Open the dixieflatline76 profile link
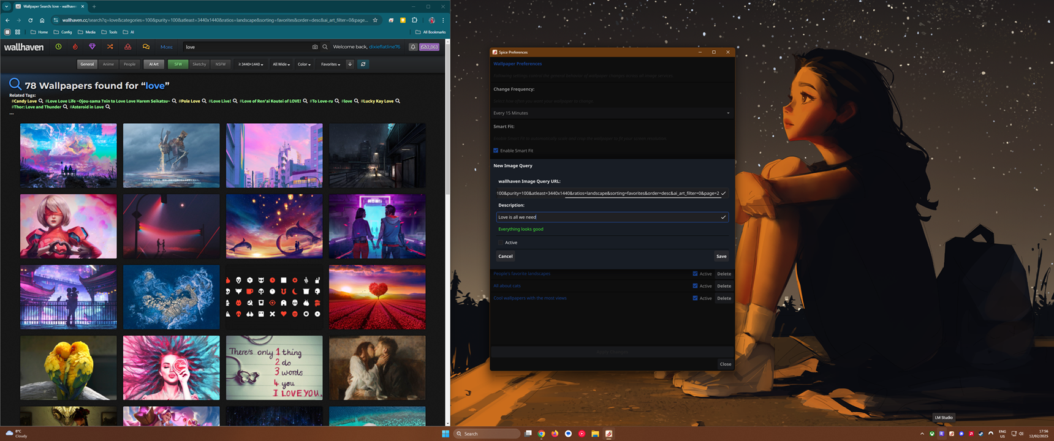 384,47
